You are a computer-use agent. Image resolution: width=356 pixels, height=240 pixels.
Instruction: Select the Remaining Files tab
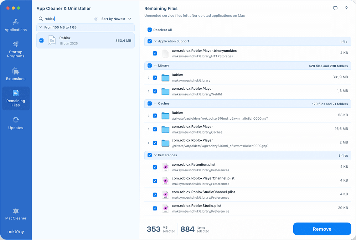pyautogui.click(x=16, y=98)
